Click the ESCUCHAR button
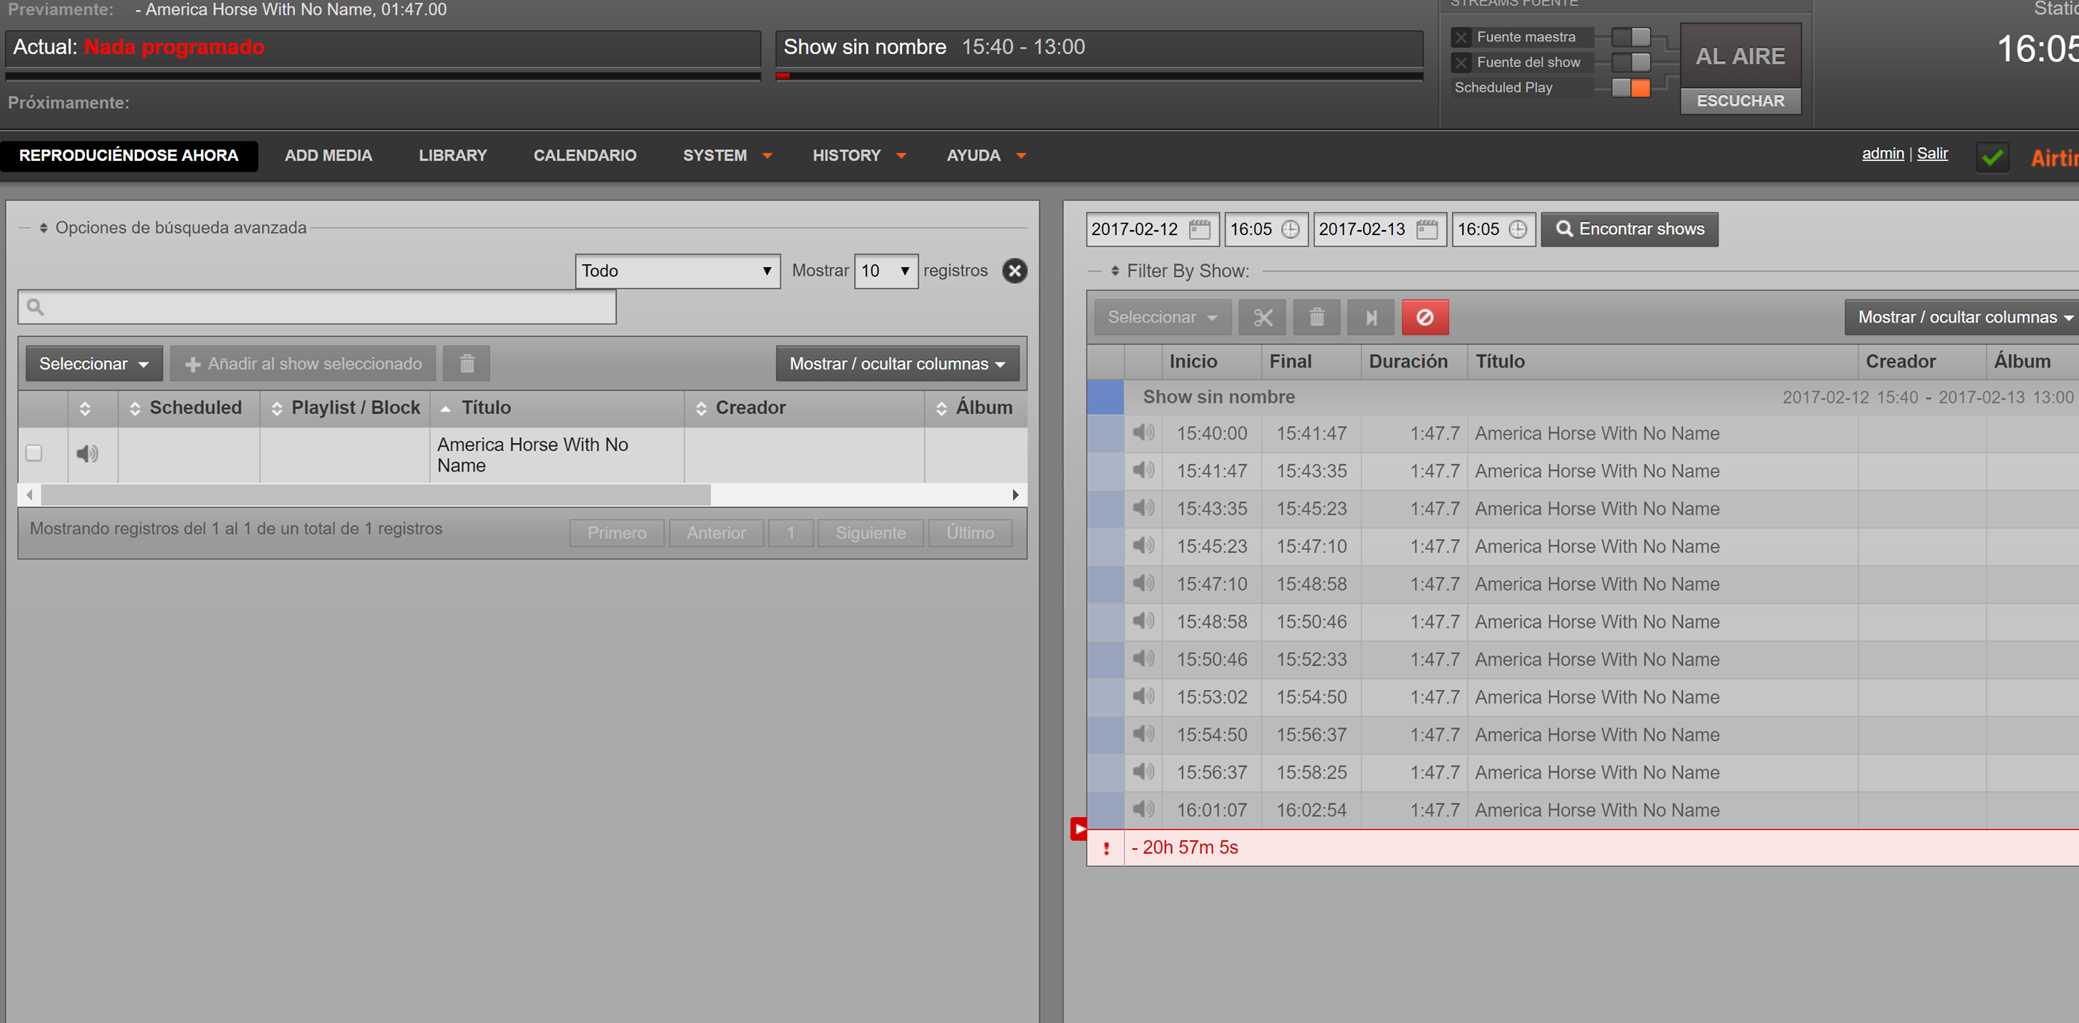 point(1740,101)
